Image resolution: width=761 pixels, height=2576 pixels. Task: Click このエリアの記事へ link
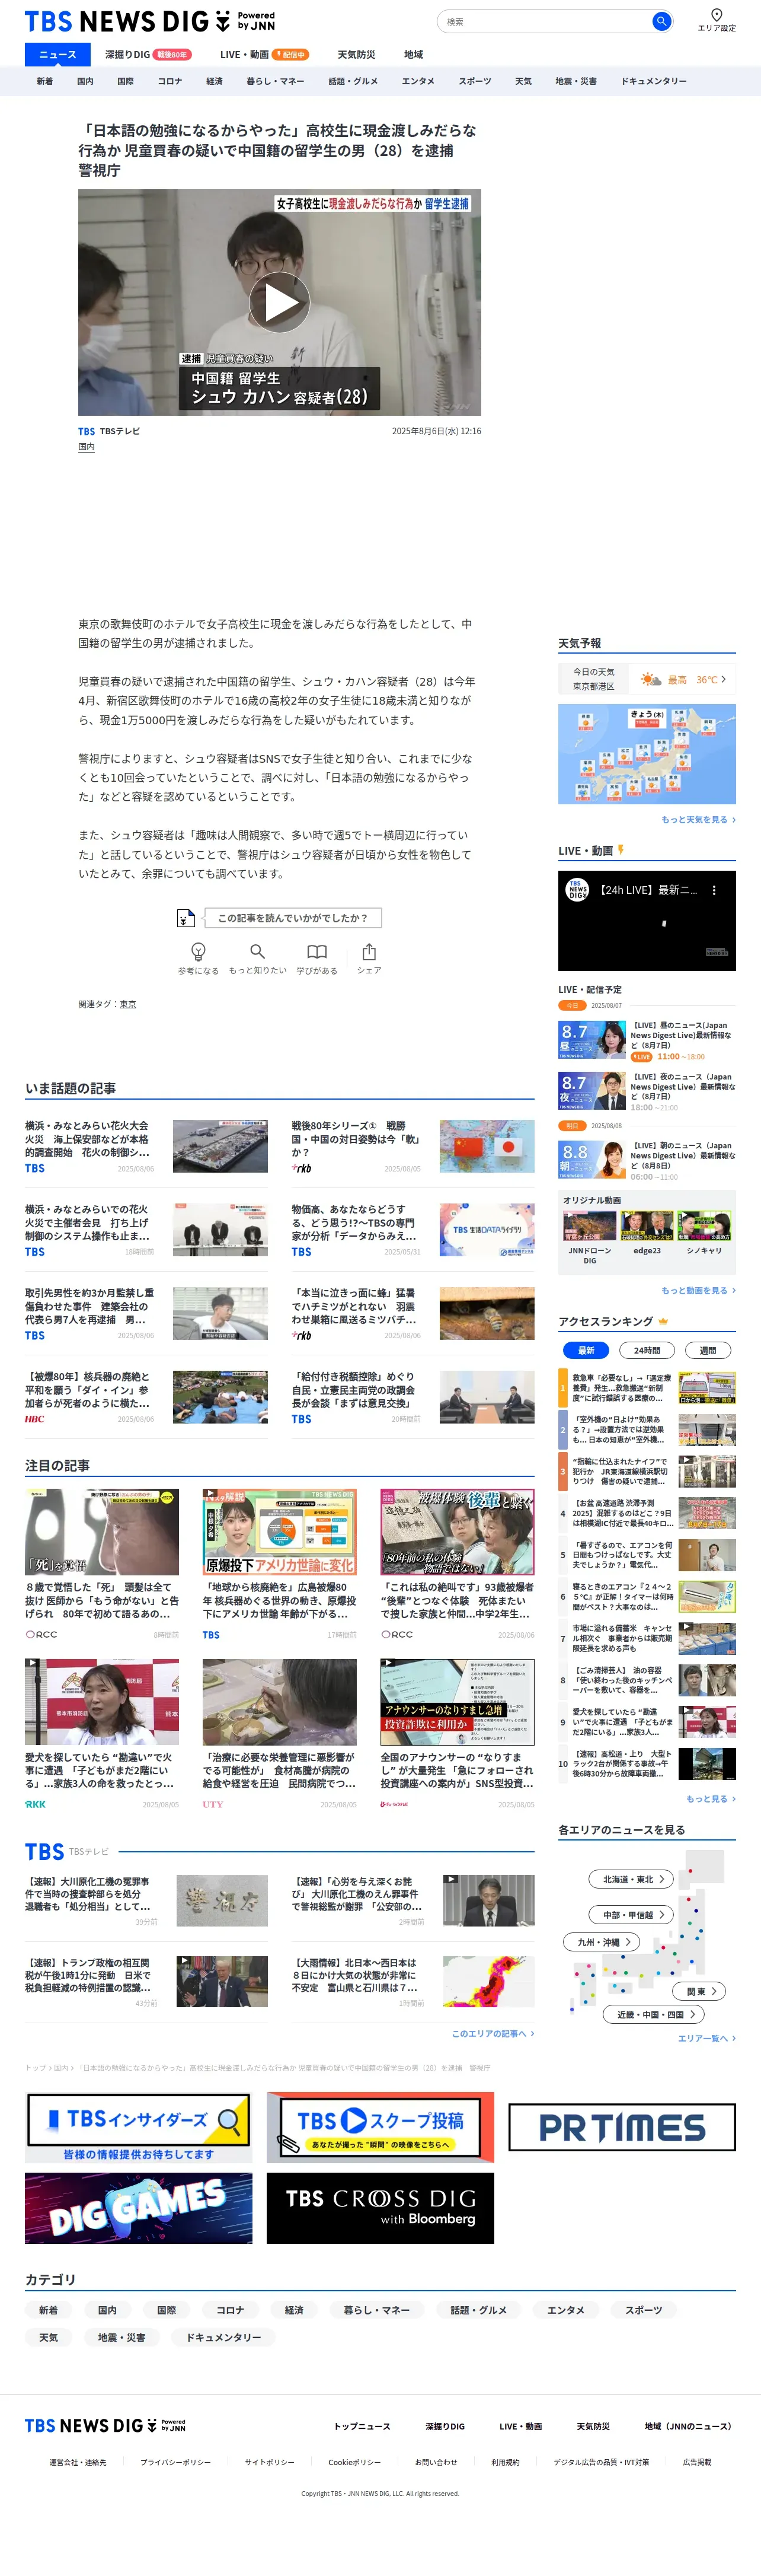pos(493,2033)
